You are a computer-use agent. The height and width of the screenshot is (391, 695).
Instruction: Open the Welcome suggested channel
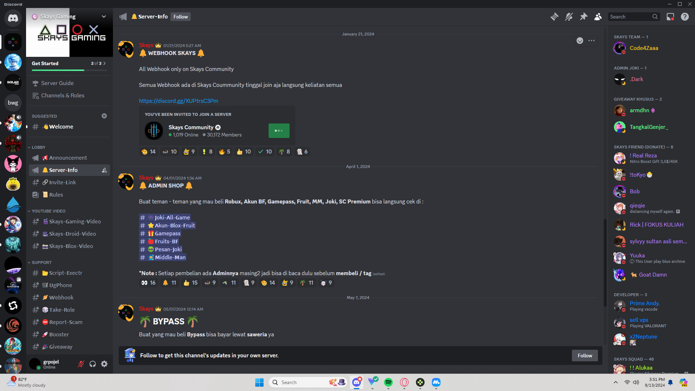tap(69, 127)
